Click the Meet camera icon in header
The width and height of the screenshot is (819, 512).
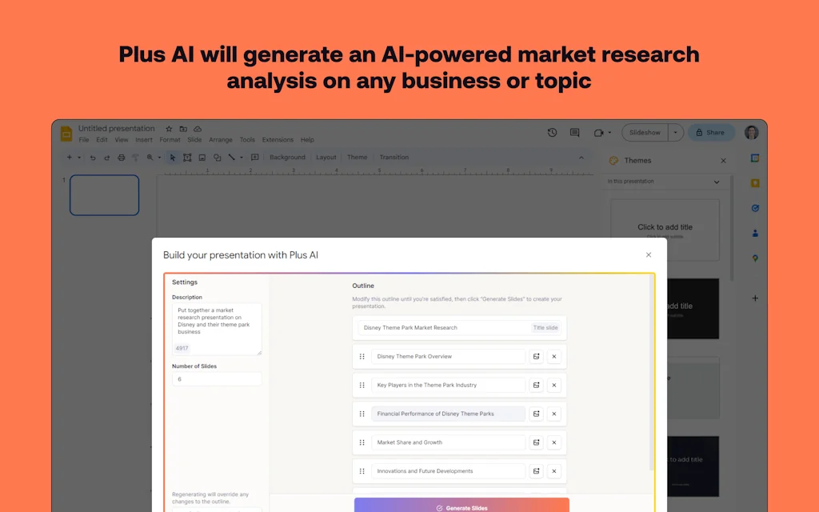598,132
